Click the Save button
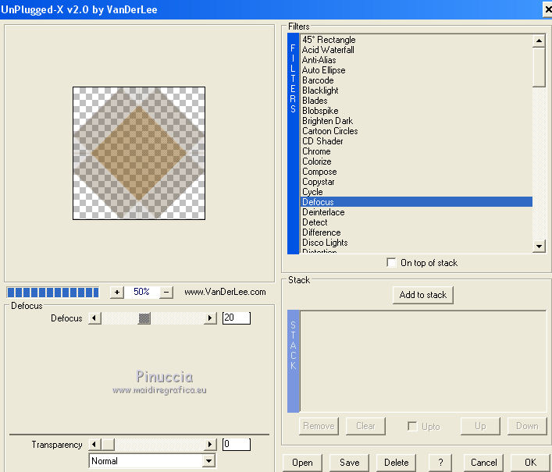Image resolution: width=552 pixels, height=472 pixels. coord(349,463)
